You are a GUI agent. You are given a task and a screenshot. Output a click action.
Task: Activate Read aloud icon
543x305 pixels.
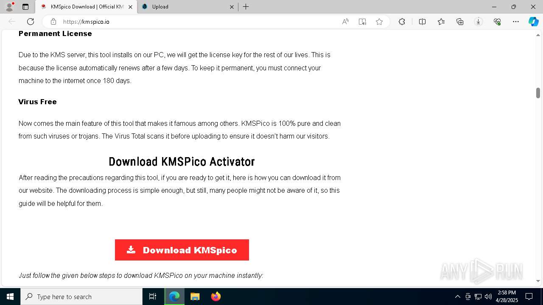(345, 22)
